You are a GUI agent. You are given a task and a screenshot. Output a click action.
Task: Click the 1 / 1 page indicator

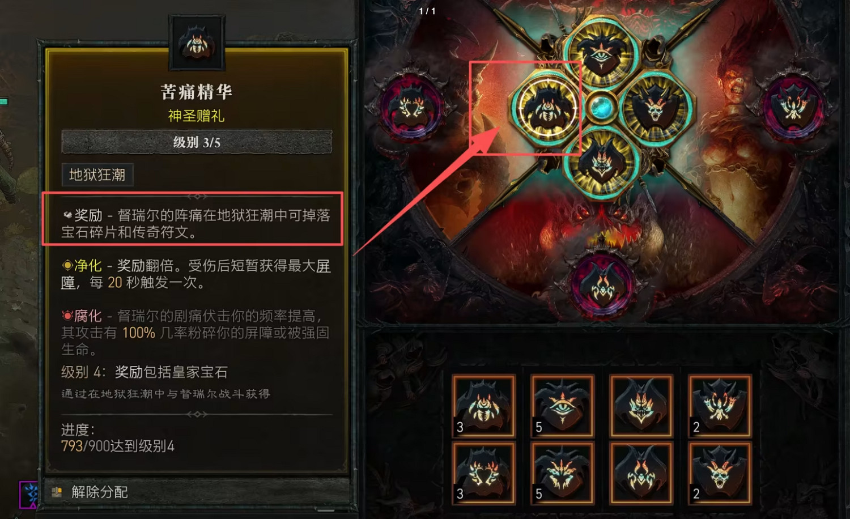click(x=427, y=11)
